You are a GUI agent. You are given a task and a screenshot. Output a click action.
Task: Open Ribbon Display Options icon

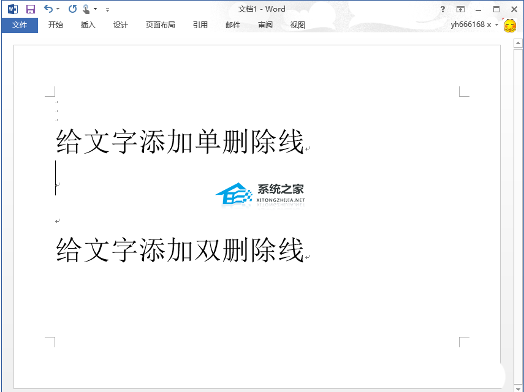click(460, 9)
